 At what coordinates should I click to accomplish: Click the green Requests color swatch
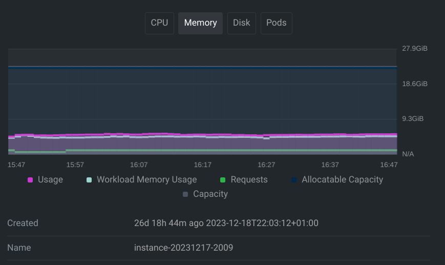(x=223, y=180)
